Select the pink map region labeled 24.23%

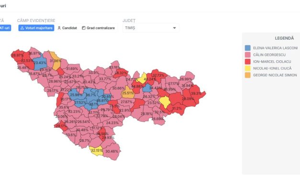(112, 123)
